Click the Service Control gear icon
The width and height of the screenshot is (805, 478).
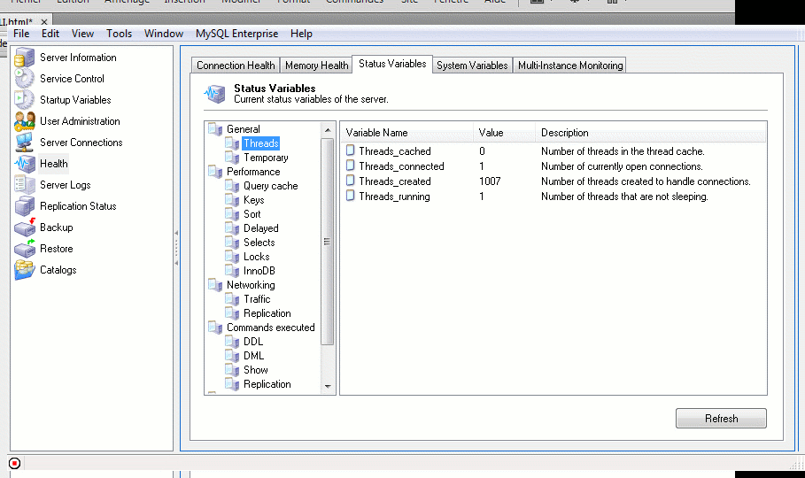[24, 79]
